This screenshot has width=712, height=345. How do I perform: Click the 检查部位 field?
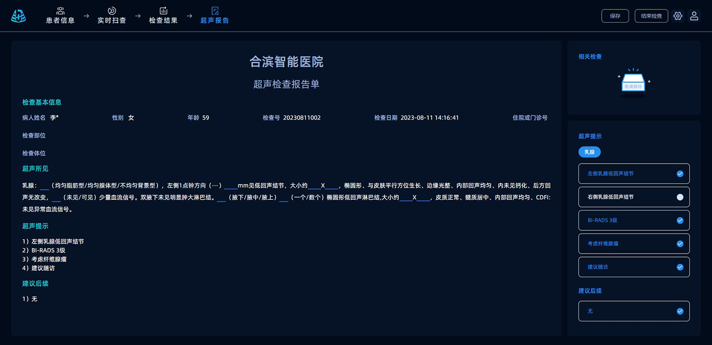[34, 135]
